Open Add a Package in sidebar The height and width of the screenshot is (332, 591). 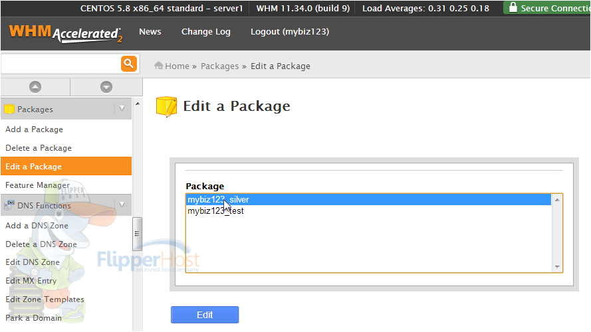(x=35, y=129)
